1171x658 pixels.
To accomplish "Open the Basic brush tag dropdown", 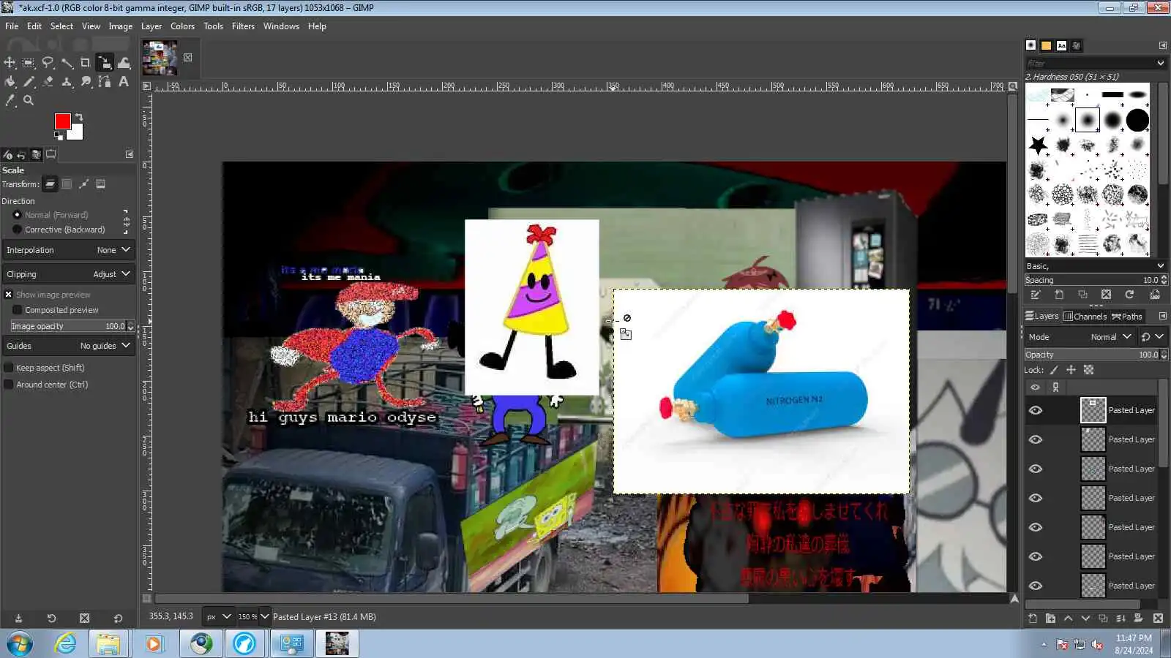I will coord(1161,266).
